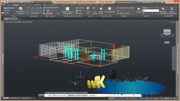Open new drawing tab plus button

coord(19,19)
